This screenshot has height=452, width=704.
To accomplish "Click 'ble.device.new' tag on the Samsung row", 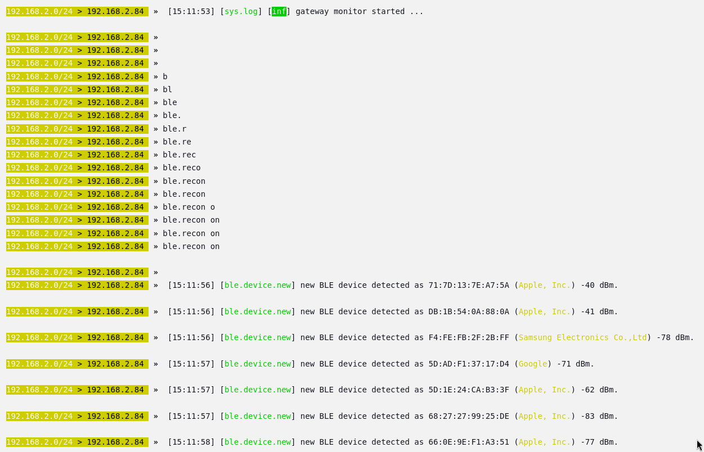I will click(258, 337).
